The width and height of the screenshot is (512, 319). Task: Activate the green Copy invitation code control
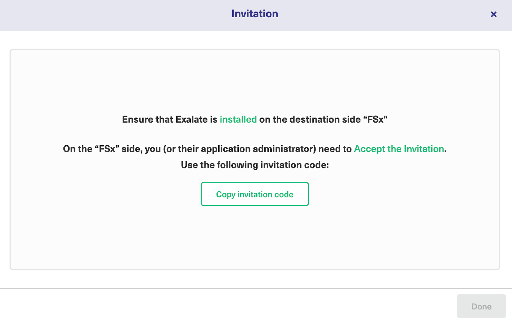click(254, 194)
